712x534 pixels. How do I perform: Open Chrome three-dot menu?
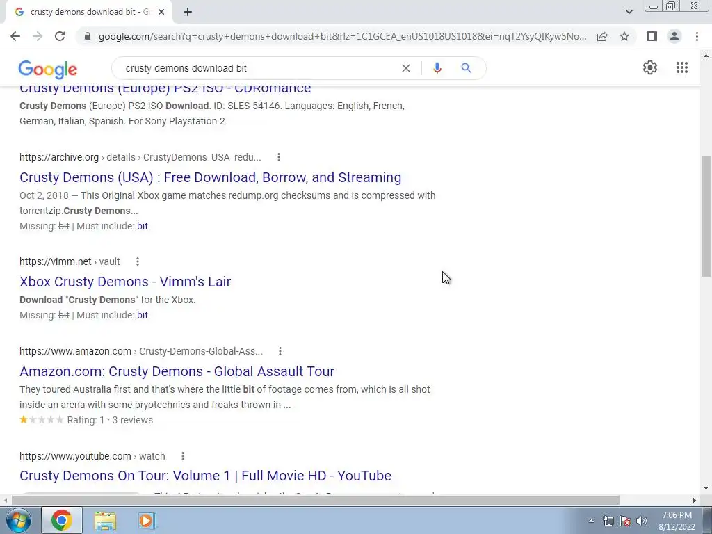click(x=697, y=36)
